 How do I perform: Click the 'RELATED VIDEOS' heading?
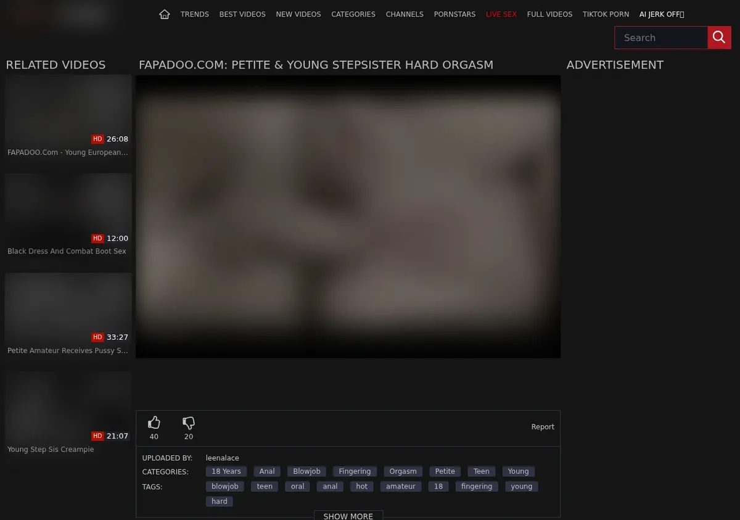click(55, 65)
